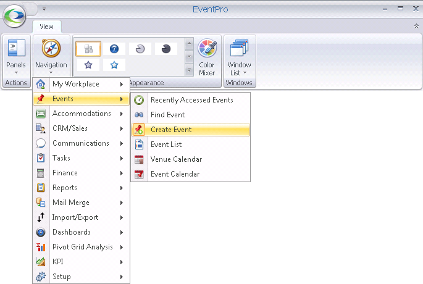Screen dimensions: 423x284
Task: Select the purple star skin
Action: (x=88, y=65)
